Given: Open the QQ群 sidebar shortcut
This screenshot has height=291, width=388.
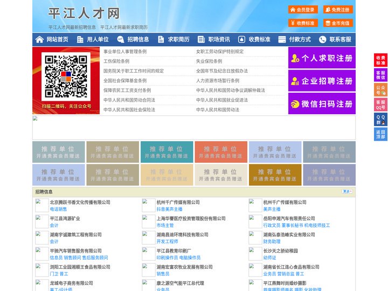Looking at the screenshot, I should [x=380, y=120].
